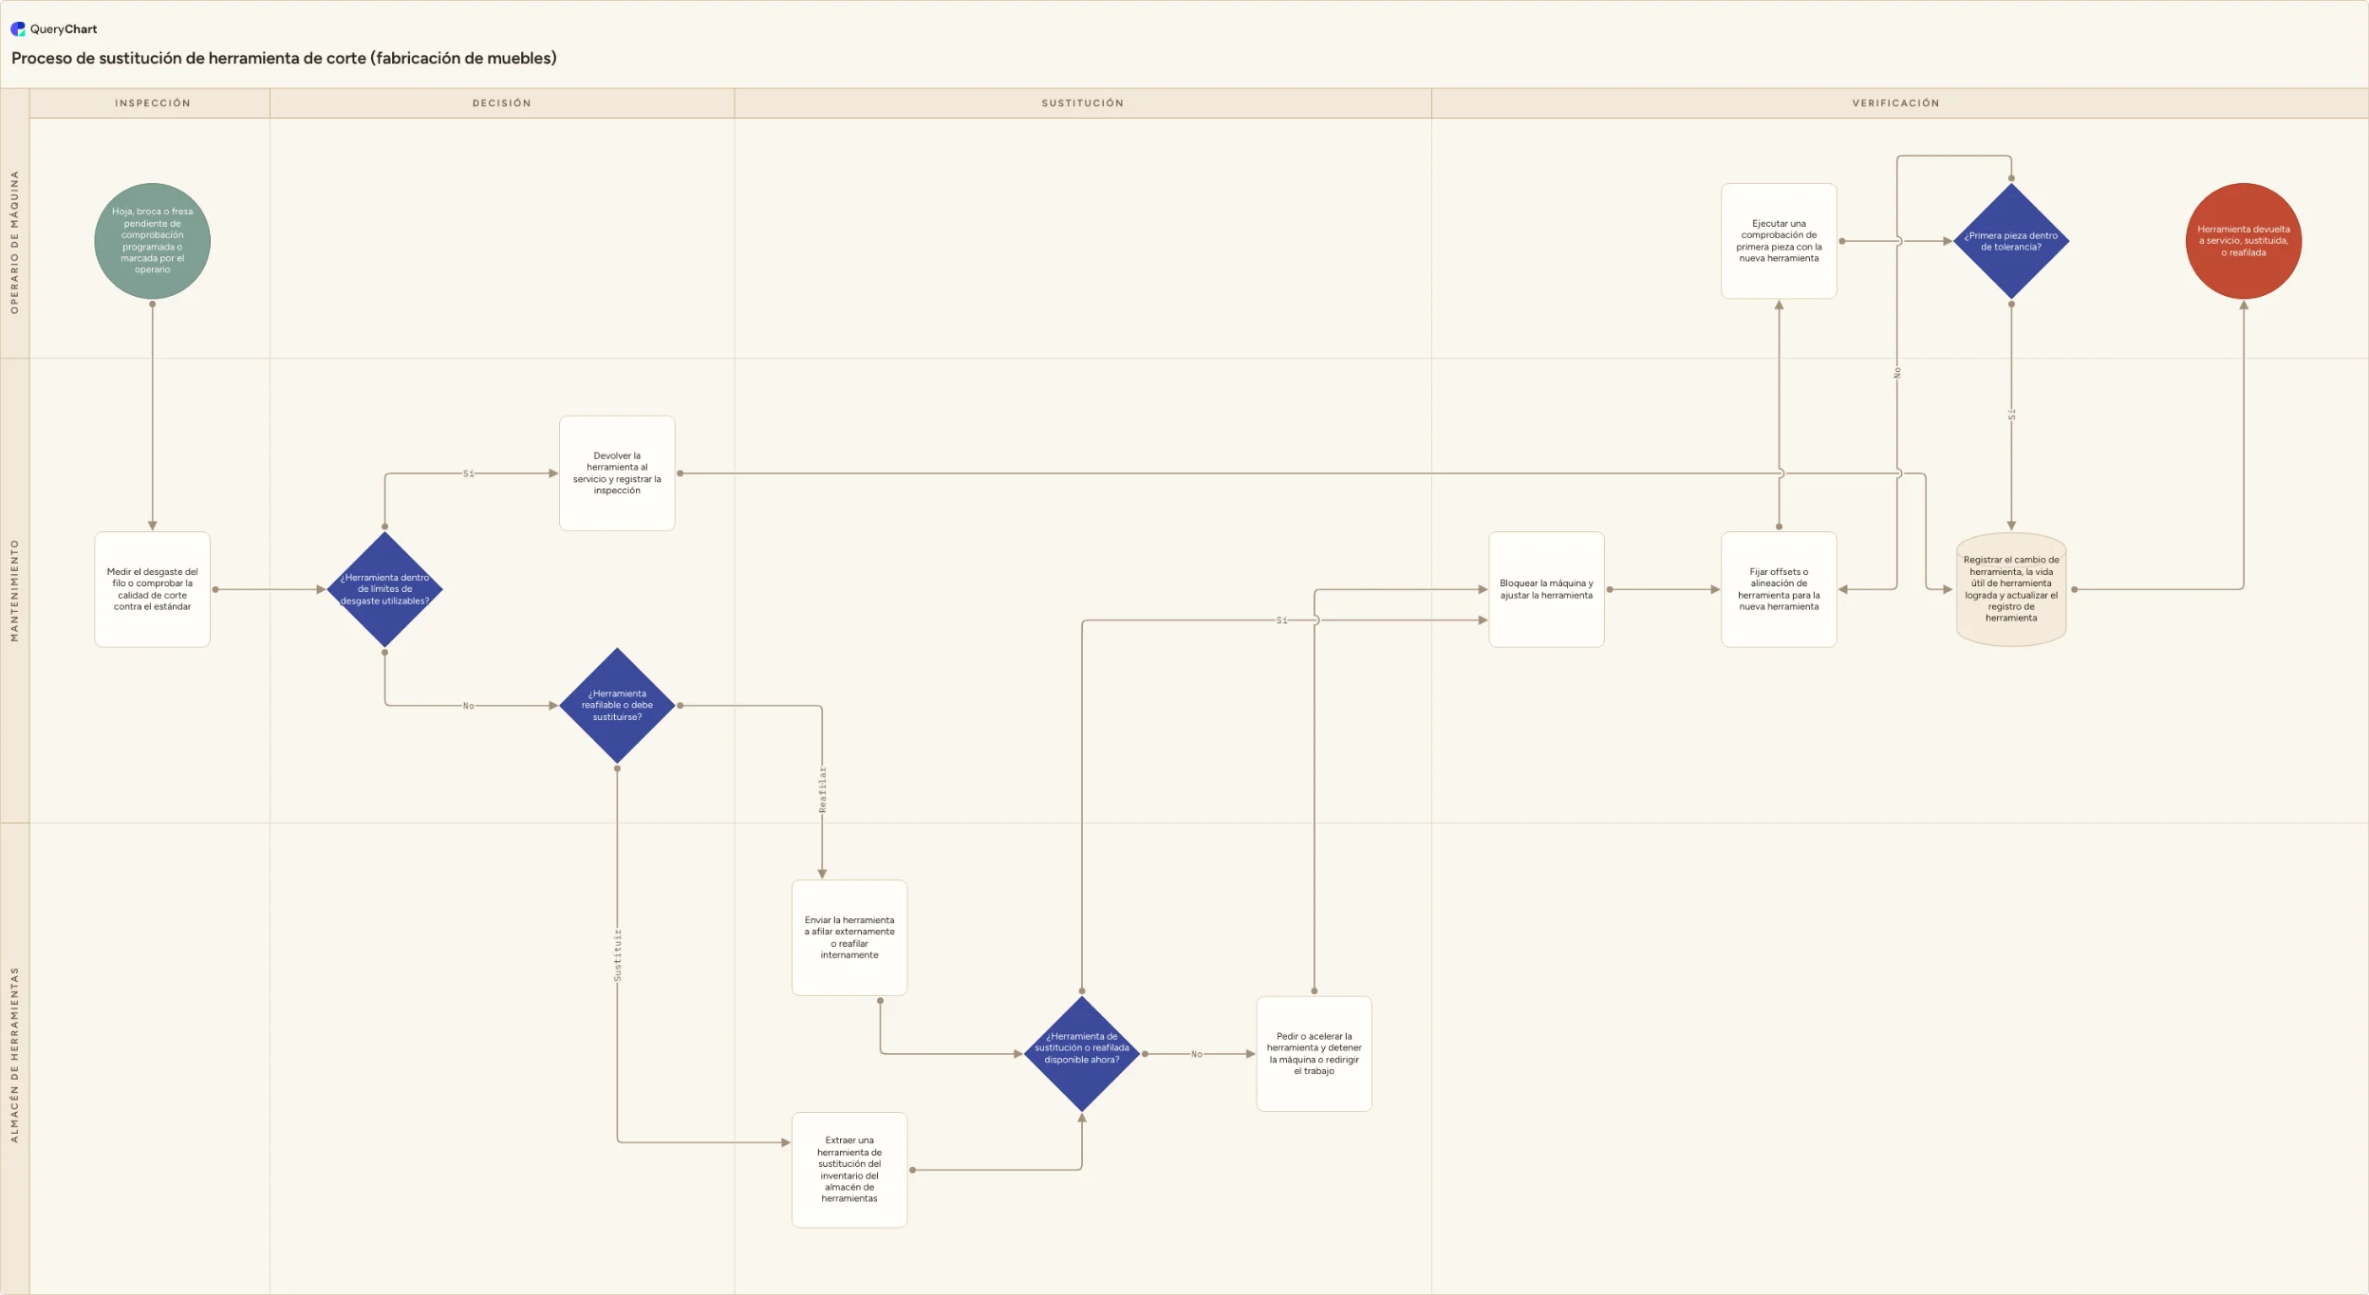Select the 'Bloquear la máquina y ajustar' task
The height and width of the screenshot is (1295, 2369).
click(1546, 589)
